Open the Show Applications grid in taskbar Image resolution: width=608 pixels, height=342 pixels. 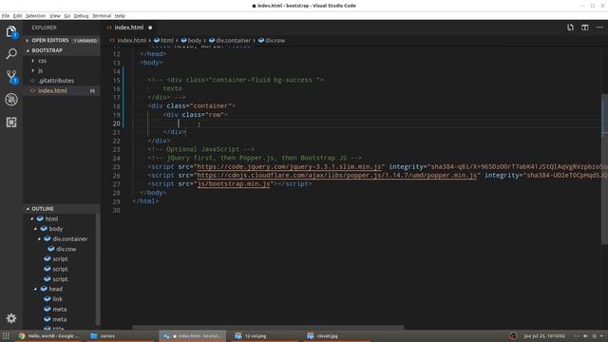[x=6, y=335]
